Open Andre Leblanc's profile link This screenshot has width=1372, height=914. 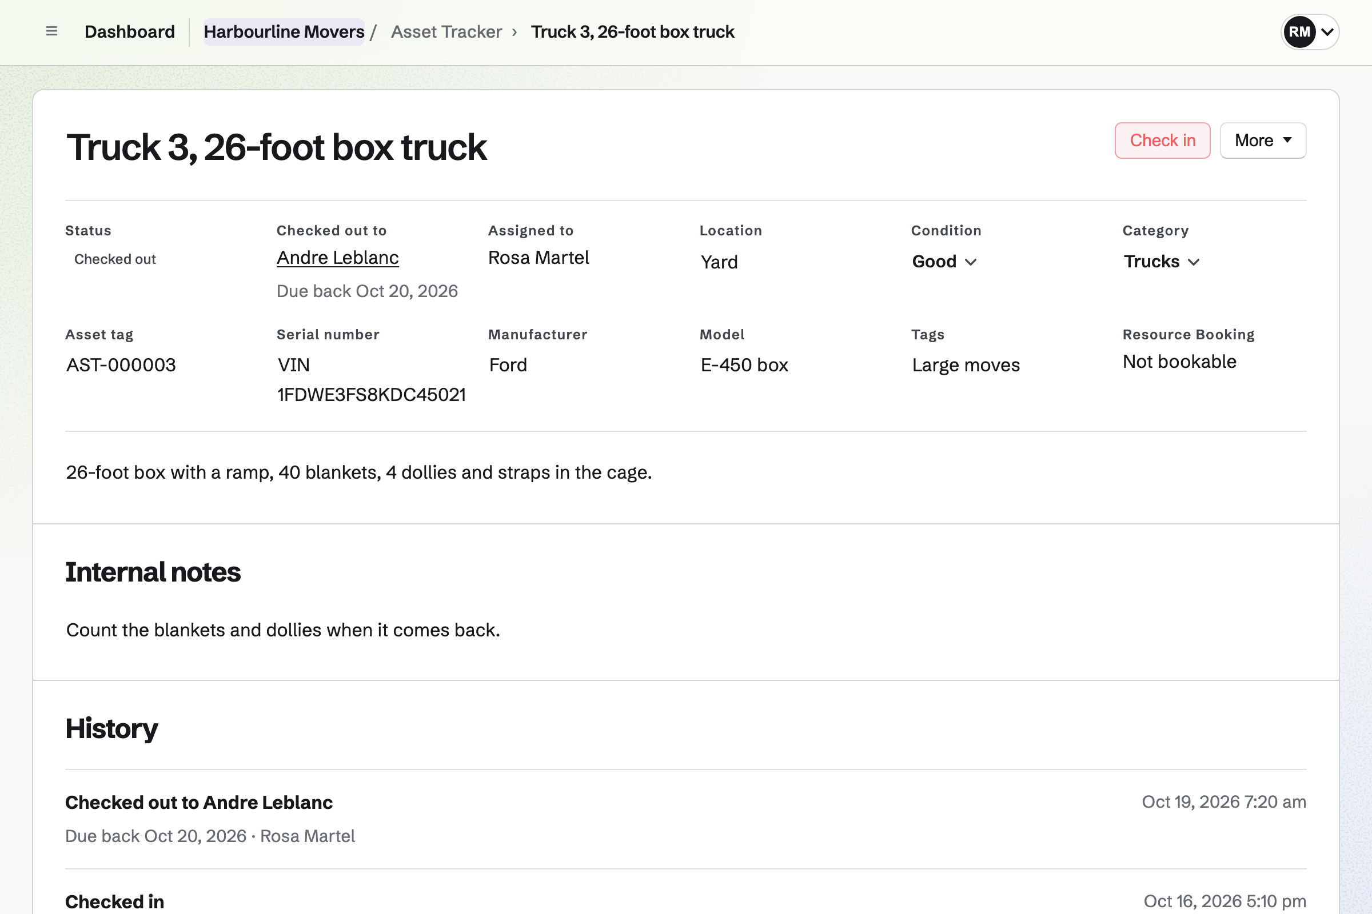[338, 258]
